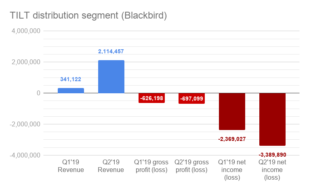Viewport: 309px width, 191px height.
Task: Click the 2,114,457 data label
Action: 111,51
